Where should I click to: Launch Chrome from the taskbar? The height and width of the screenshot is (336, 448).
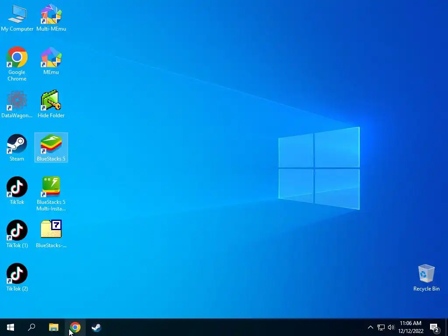click(x=75, y=327)
